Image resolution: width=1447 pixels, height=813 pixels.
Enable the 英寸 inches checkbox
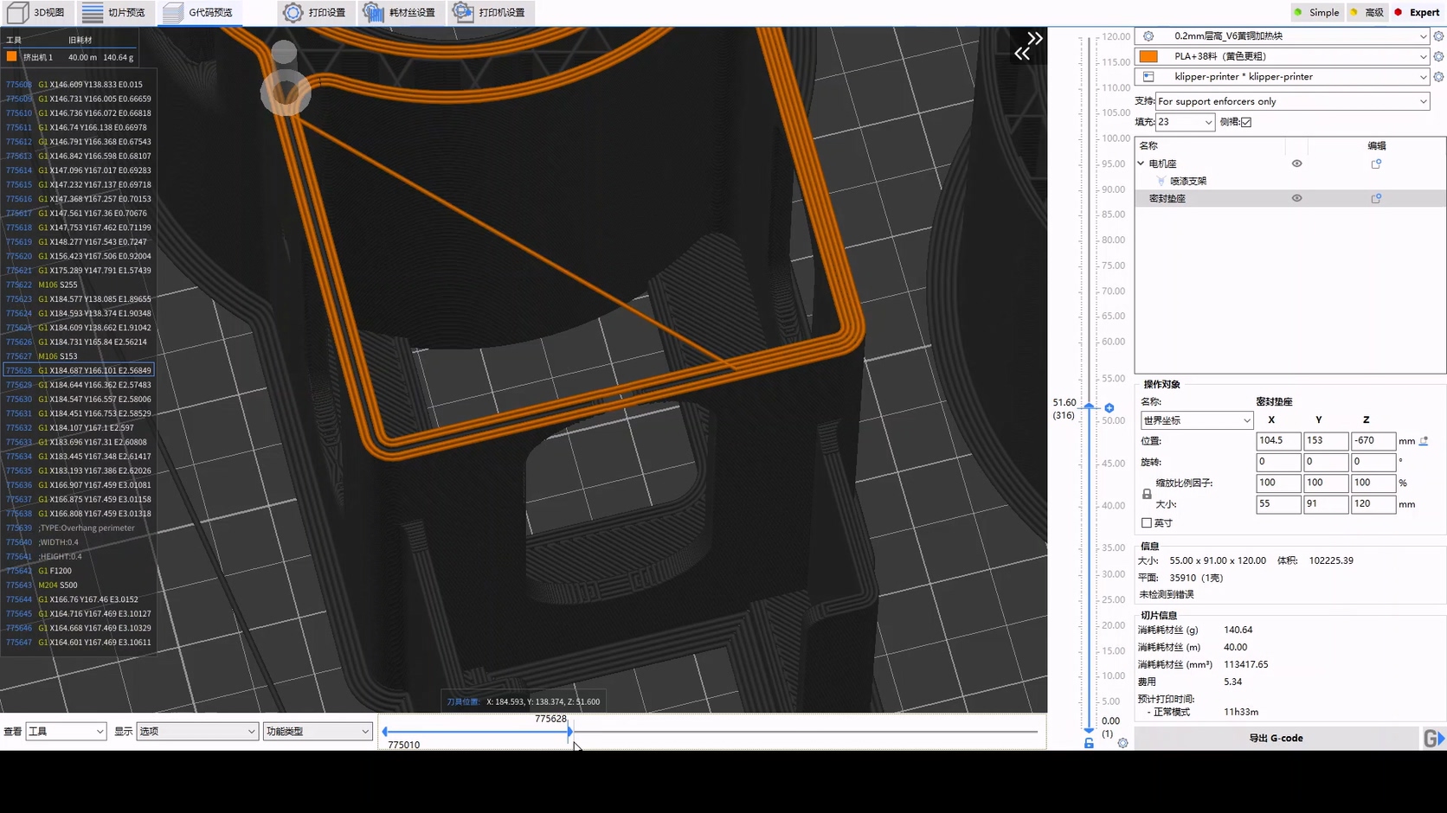click(x=1147, y=522)
